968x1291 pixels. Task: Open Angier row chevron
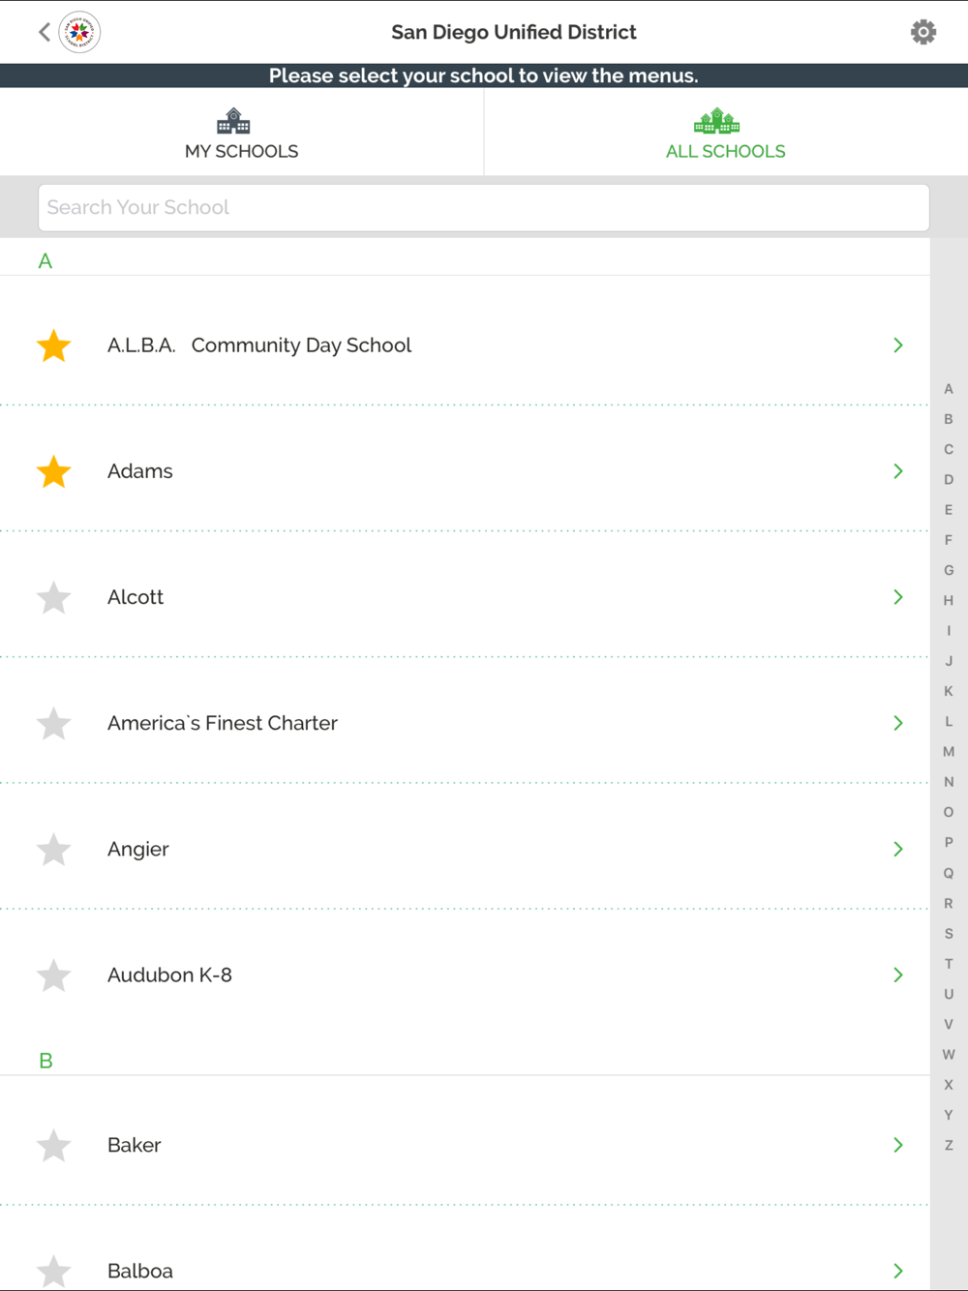coord(898,849)
